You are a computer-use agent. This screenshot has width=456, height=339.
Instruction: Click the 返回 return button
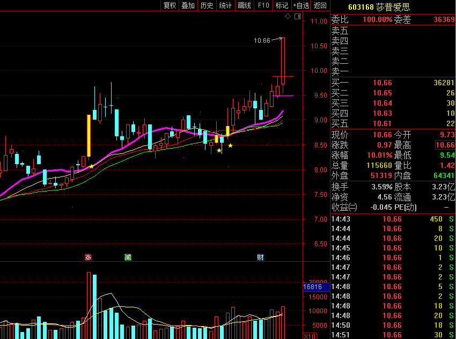click(320, 5)
